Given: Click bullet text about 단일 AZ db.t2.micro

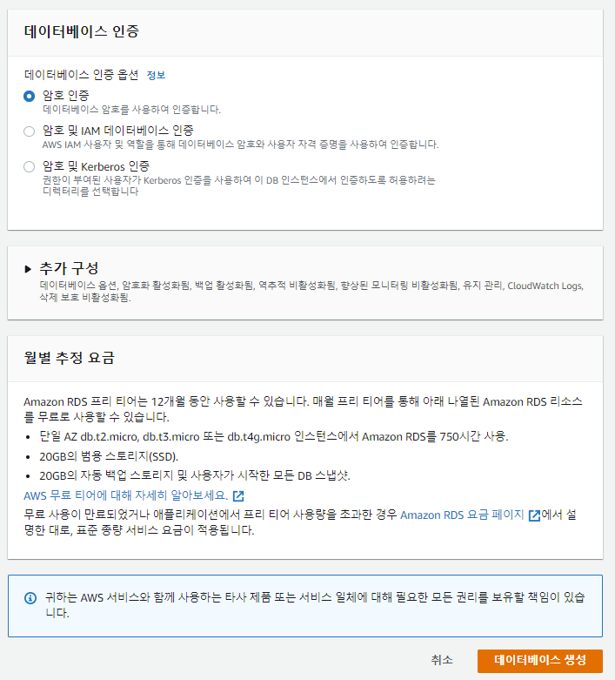Looking at the screenshot, I should point(274,436).
